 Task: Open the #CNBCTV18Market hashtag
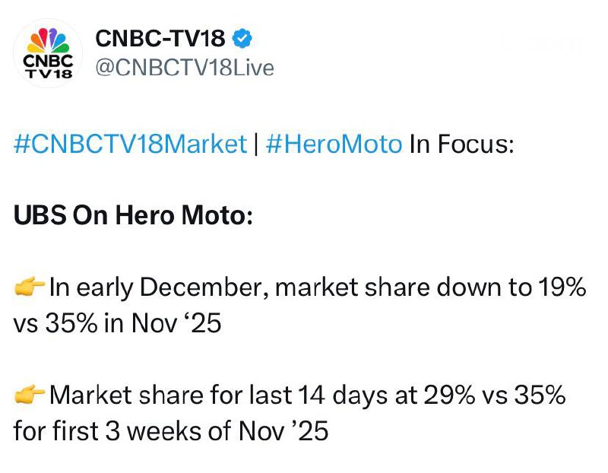click(131, 144)
